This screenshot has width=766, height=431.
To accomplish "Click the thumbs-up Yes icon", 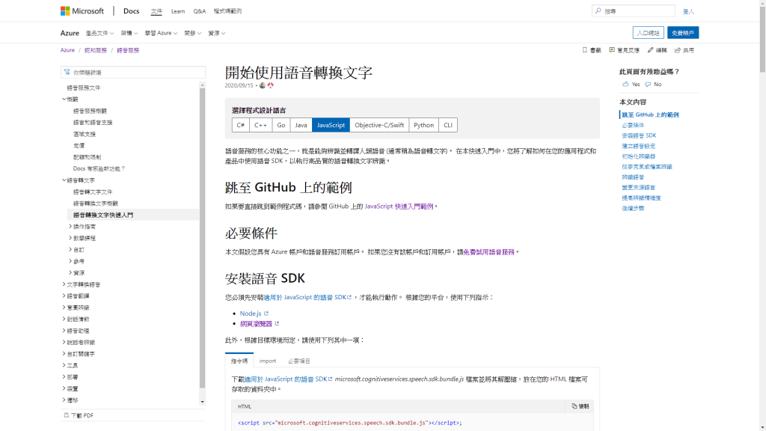I will coord(625,84).
